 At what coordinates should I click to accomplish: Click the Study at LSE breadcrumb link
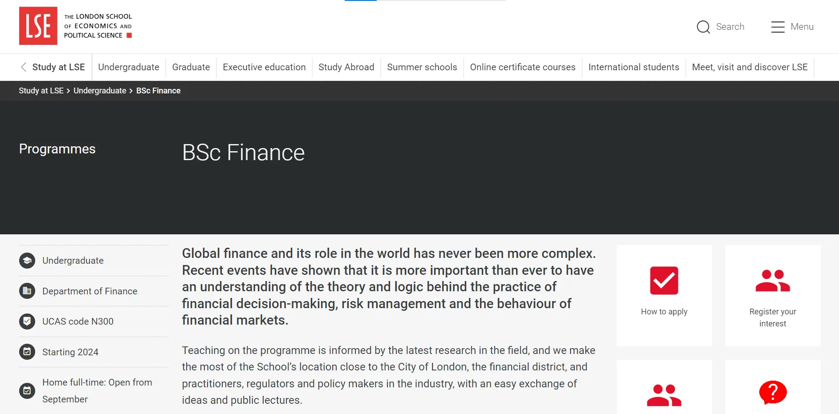(41, 91)
